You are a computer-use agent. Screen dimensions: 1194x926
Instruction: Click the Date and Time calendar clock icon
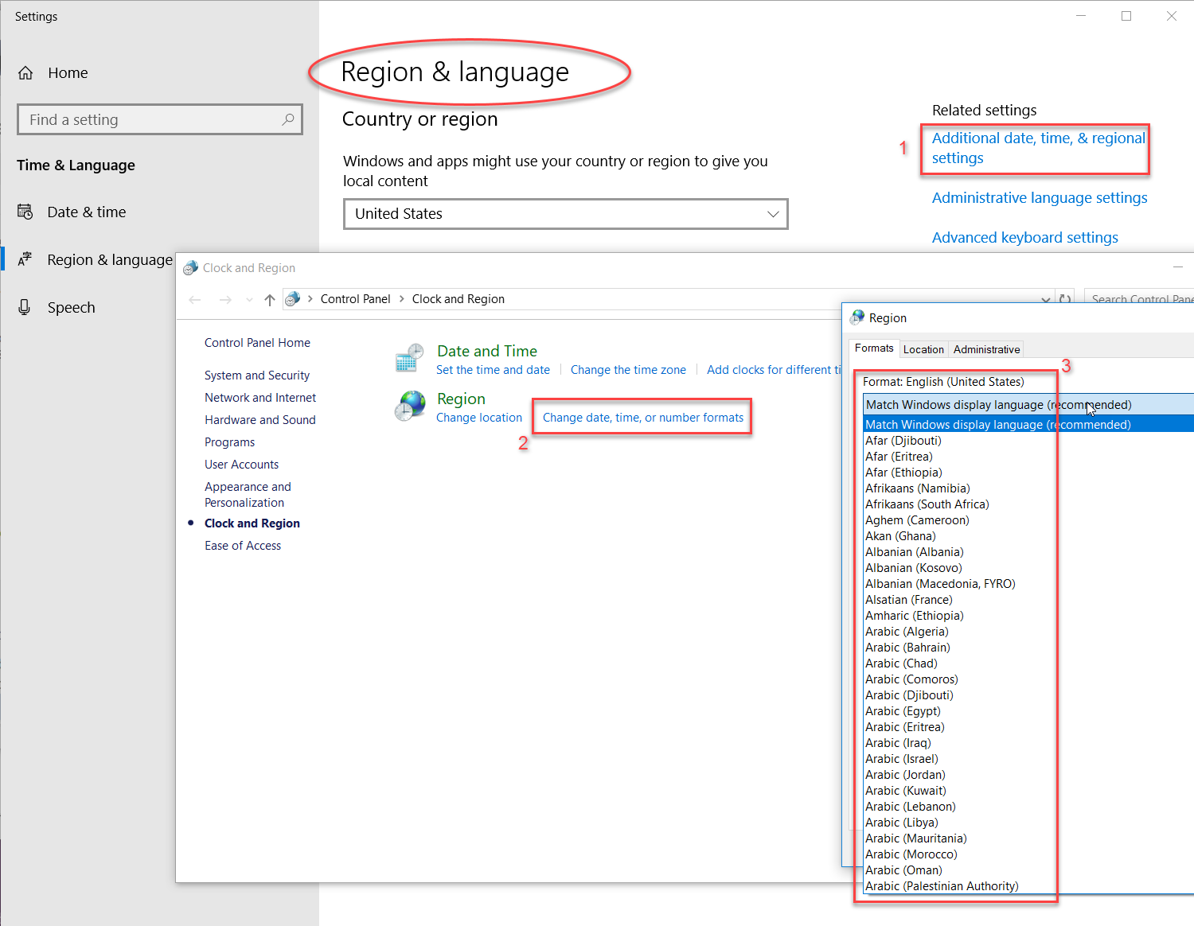tap(409, 358)
